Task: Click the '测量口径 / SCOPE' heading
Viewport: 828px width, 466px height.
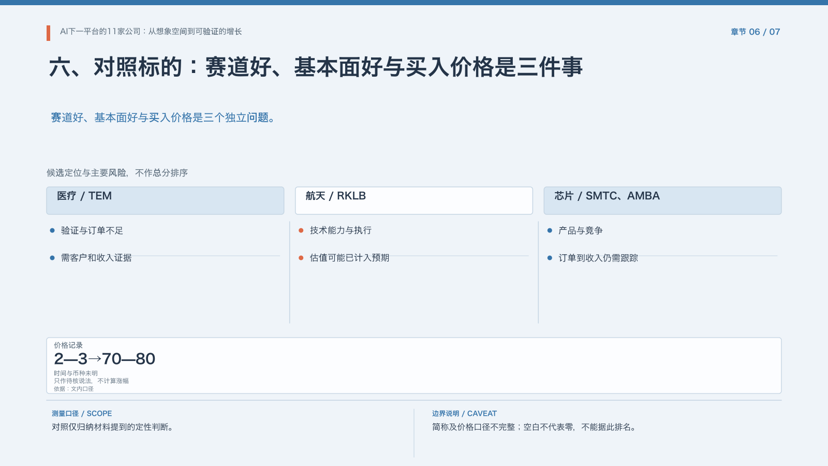Action: click(x=82, y=414)
